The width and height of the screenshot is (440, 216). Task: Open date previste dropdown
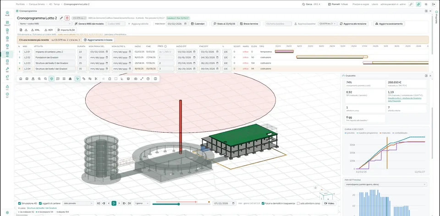coord(78,203)
